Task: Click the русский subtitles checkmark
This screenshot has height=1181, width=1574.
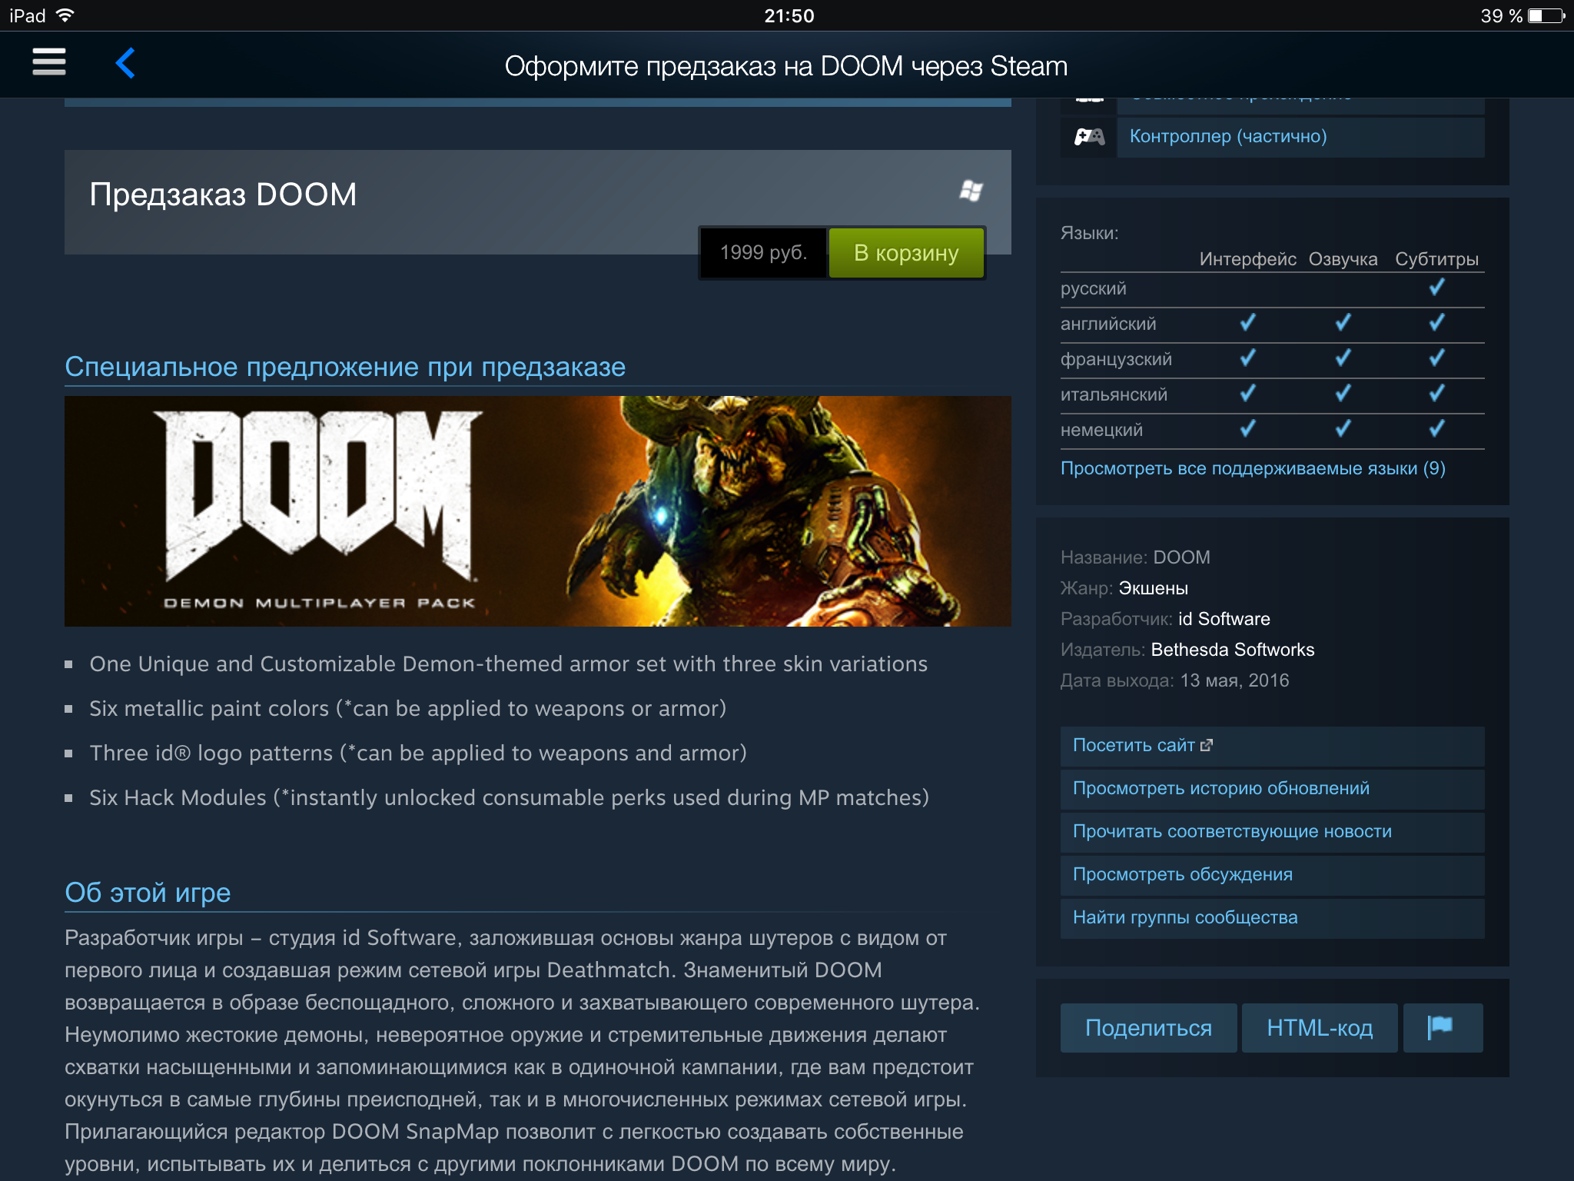Action: click(1436, 288)
